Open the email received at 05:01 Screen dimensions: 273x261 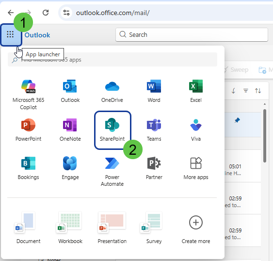[243, 166]
